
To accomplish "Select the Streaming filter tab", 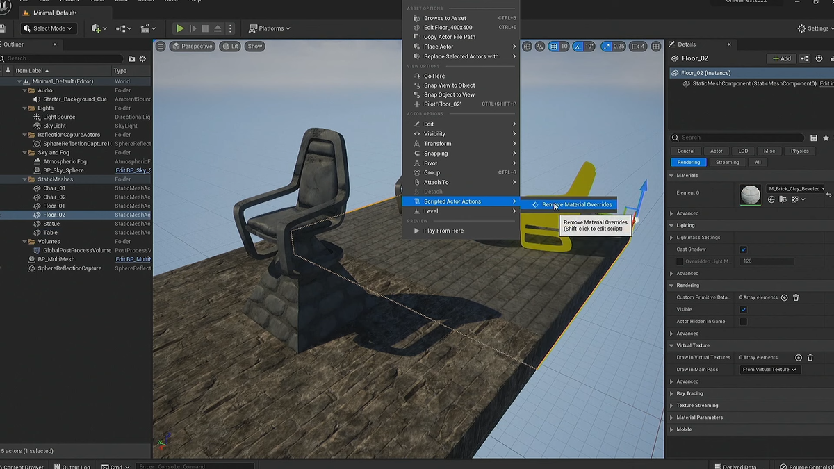I will coord(728,162).
